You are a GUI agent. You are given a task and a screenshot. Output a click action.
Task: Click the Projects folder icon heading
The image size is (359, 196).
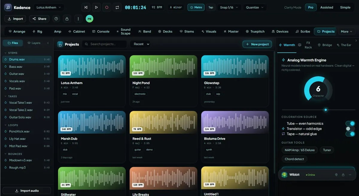point(60,44)
